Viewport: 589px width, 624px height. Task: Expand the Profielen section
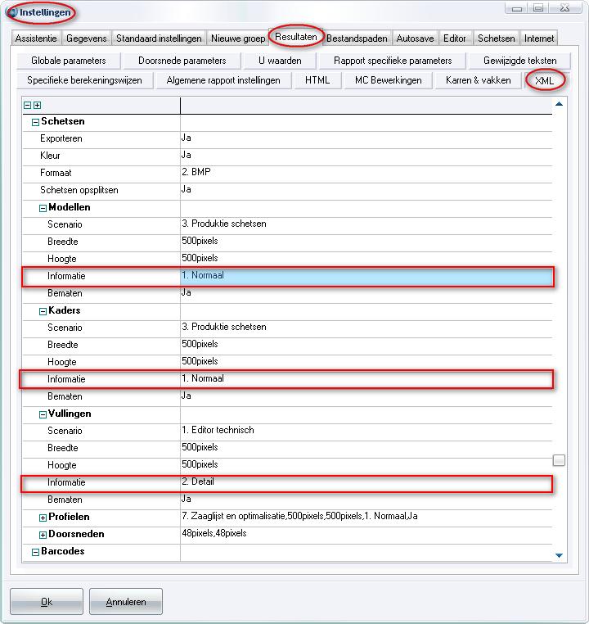(x=43, y=518)
